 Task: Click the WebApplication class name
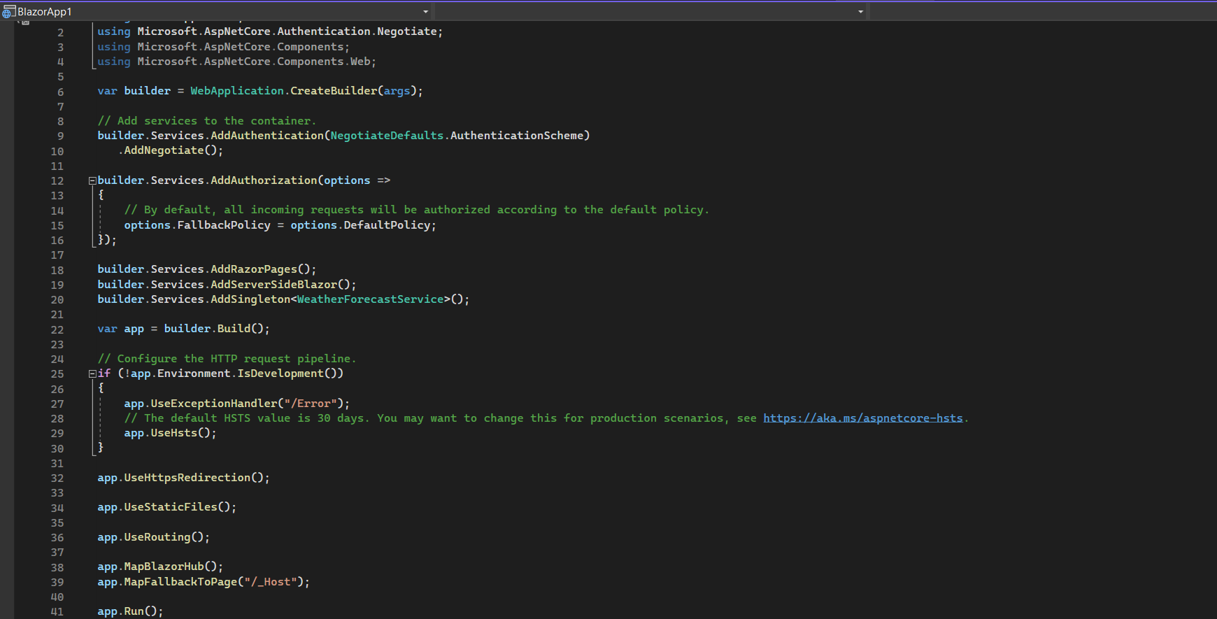(x=237, y=91)
